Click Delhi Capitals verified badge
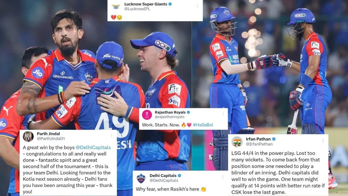Screen dimensions: 348x196 click(179, 176)
